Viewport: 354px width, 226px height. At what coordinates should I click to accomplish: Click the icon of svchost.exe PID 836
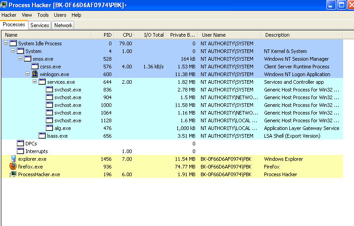tap(49, 89)
